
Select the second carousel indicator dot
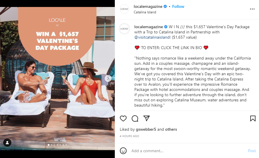(52, 145)
